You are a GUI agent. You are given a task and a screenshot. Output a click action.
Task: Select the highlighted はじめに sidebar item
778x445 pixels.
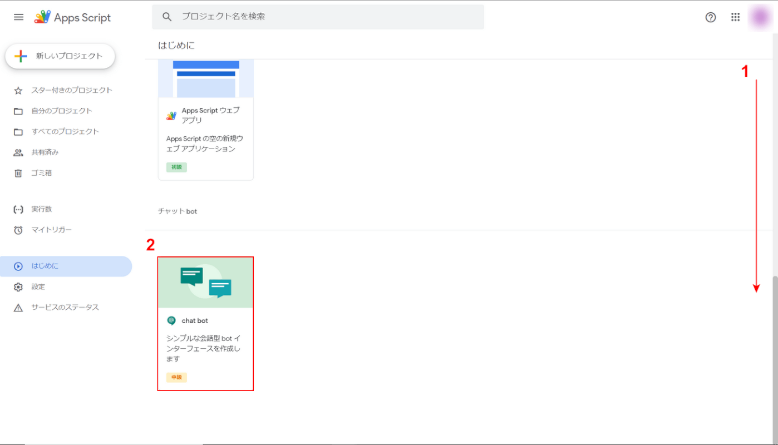coord(66,266)
